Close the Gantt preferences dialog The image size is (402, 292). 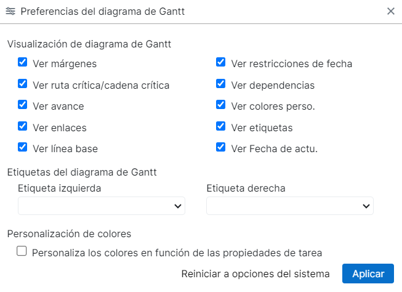coord(391,11)
